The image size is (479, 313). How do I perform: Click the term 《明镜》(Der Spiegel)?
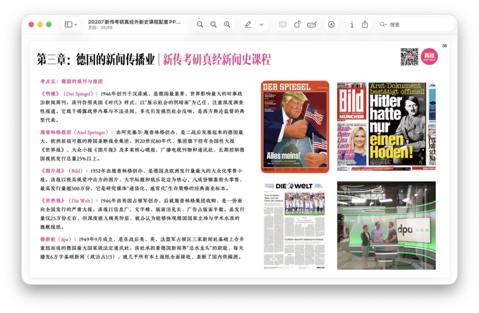(x=67, y=94)
